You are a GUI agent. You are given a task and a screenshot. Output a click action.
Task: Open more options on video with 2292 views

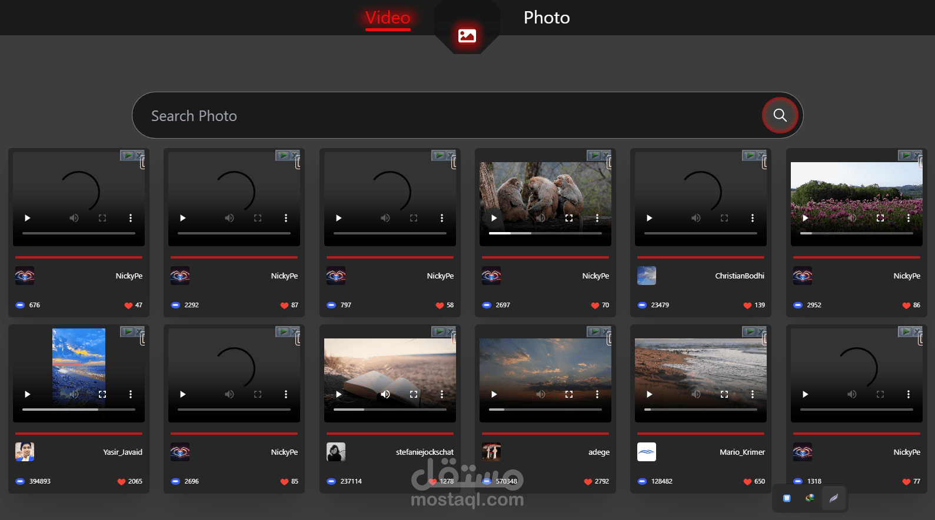[x=286, y=218]
